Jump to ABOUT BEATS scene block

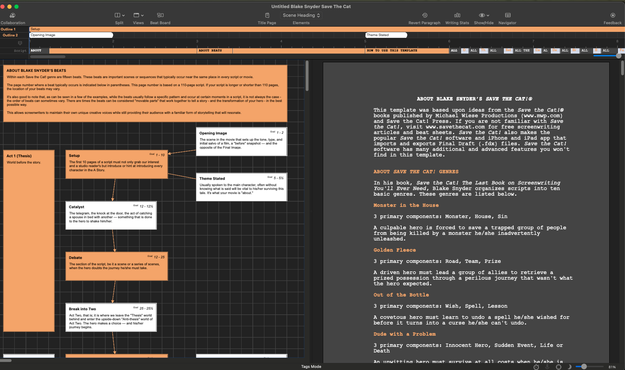215,50
